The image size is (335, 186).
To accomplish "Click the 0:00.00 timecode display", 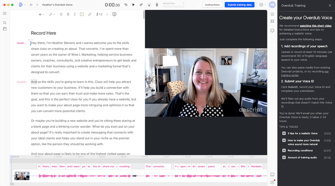I will (x=112, y=5).
